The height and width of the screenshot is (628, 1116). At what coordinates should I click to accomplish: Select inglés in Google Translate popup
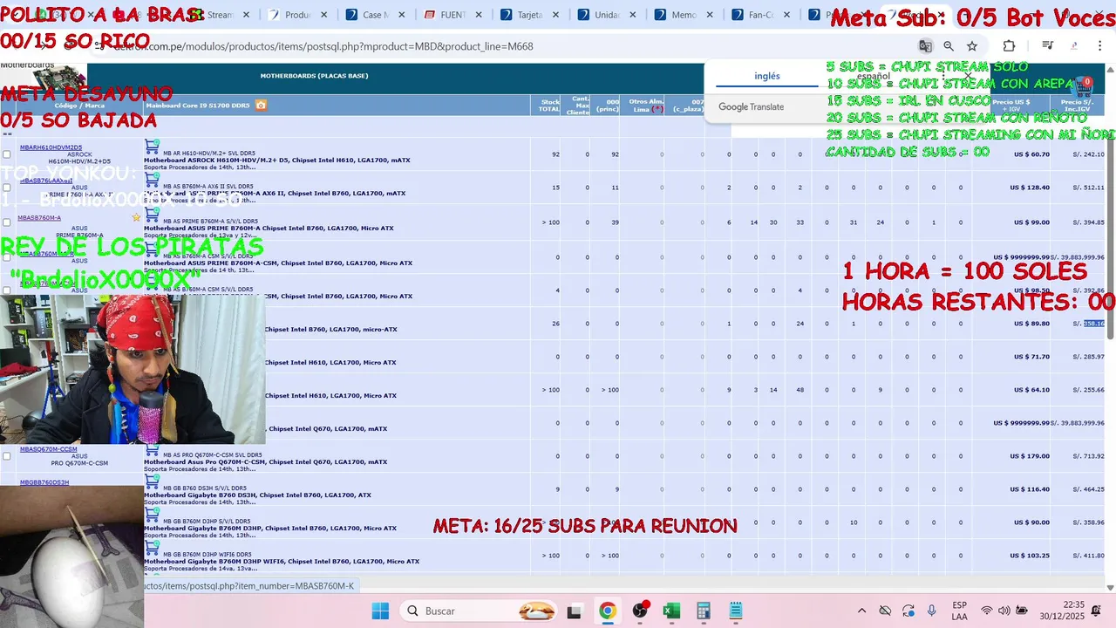click(x=767, y=76)
